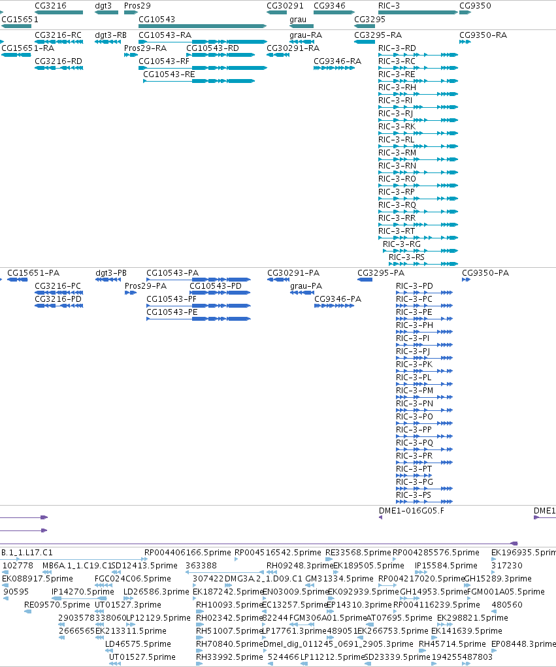The width and height of the screenshot is (556, 667).
Task: Click EST GM31334.5prime
Action: click(x=340, y=579)
